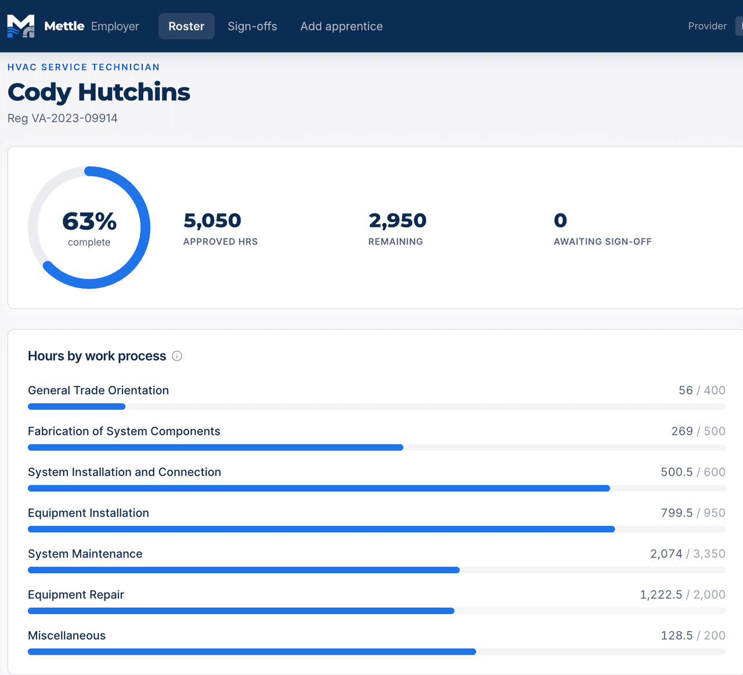Click the 0 awaiting sign-off value
The height and width of the screenshot is (675, 743).
[x=560, y=221]
